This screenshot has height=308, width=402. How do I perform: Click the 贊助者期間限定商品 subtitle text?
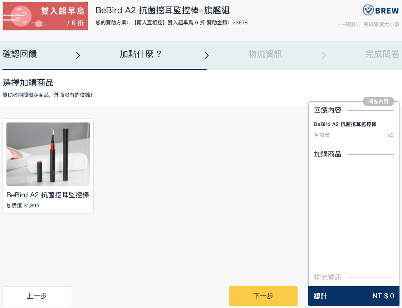pos(48,95)
